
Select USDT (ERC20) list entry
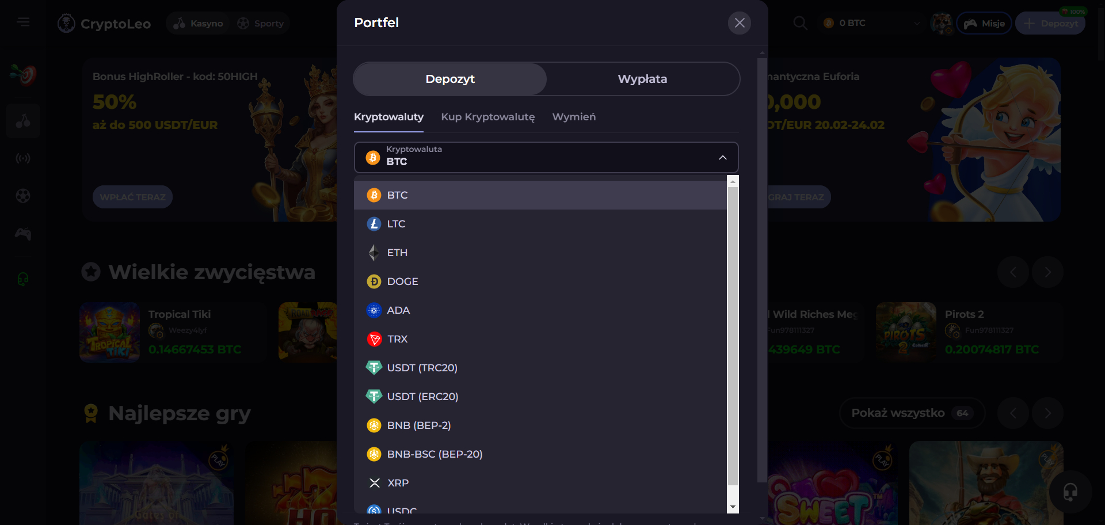click(x=422, y=397)
